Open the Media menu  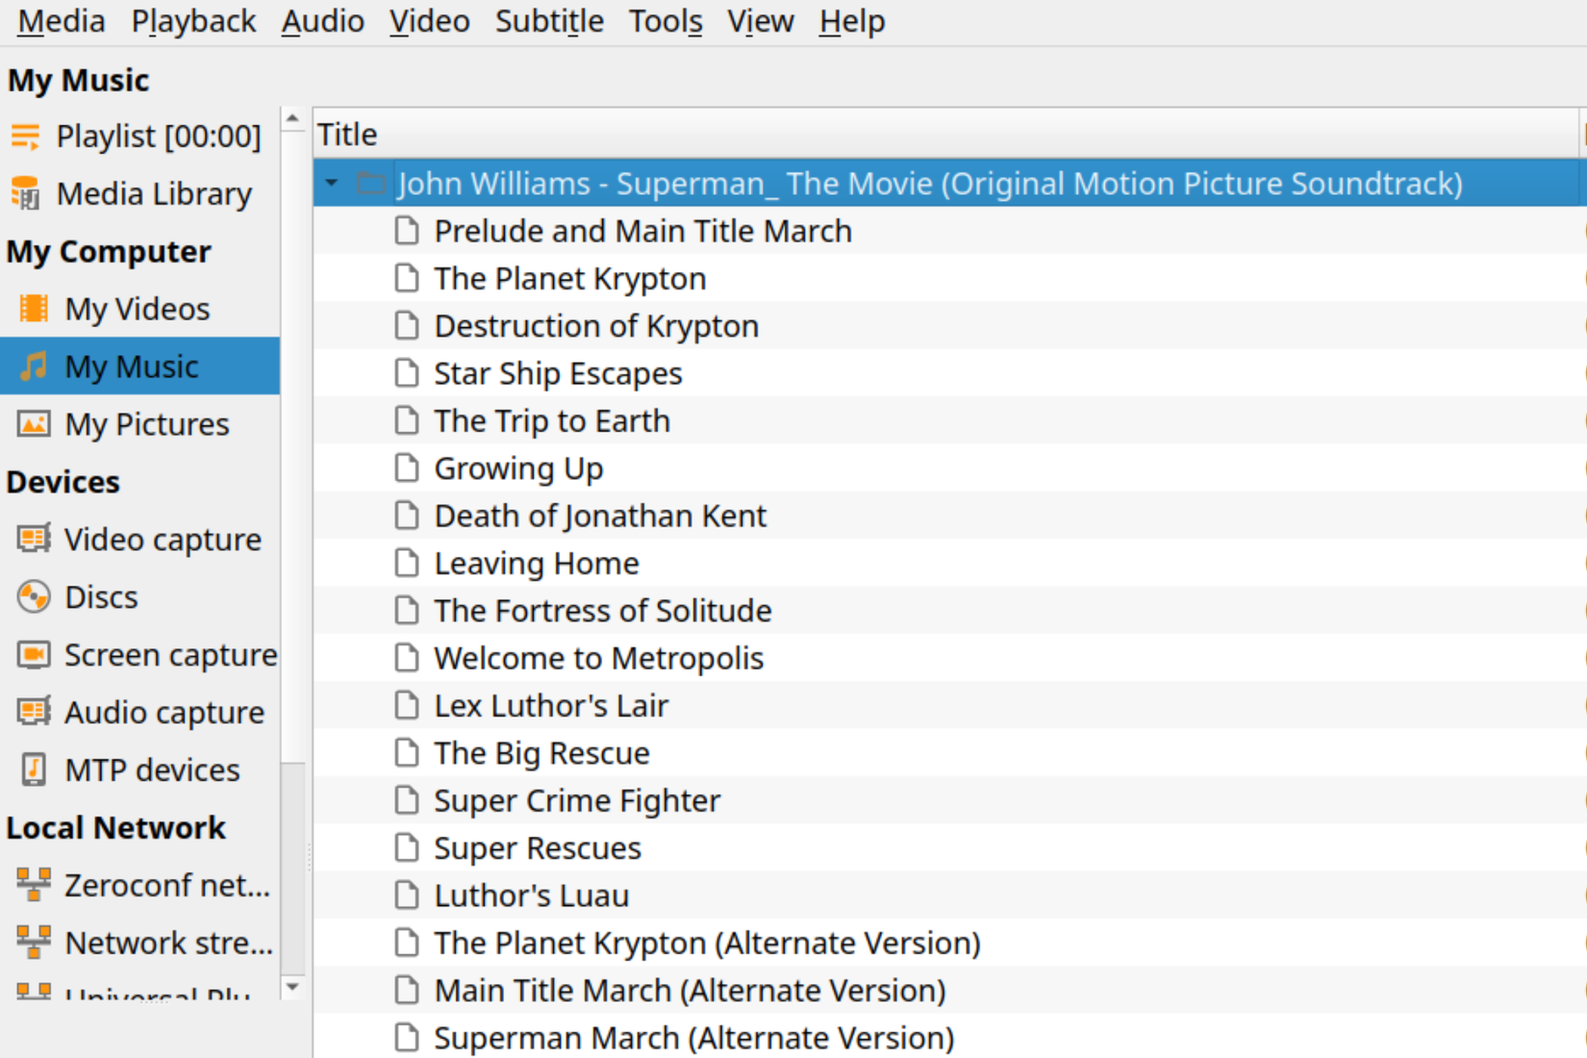point(61,20)
